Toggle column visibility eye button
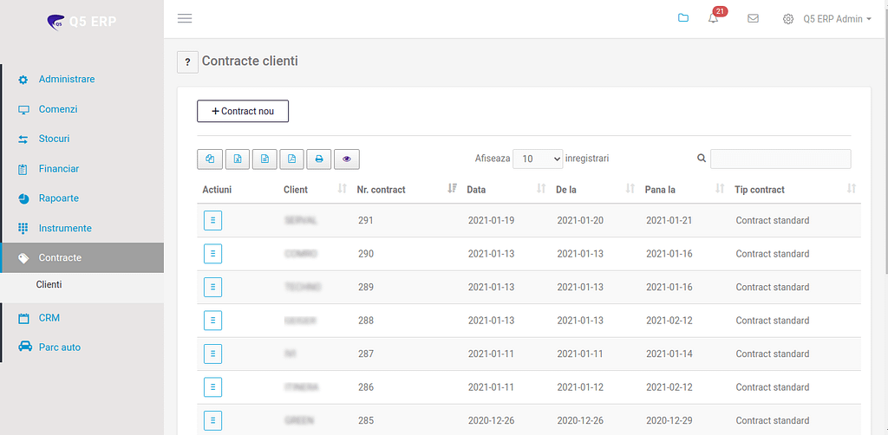Image resolution: width=888 pixels, height=435 pixels. tap(347, 159)
